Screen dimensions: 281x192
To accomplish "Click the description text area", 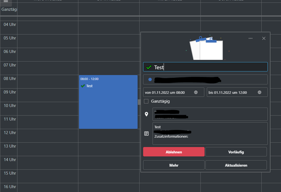I will 210,133.
